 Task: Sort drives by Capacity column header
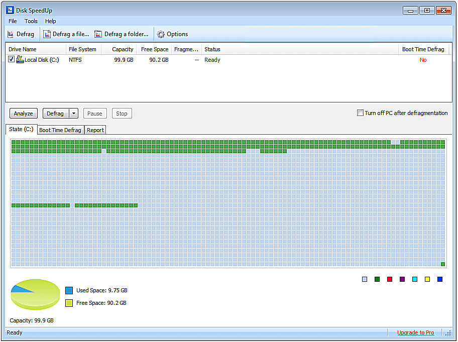[x=123, y=49]
